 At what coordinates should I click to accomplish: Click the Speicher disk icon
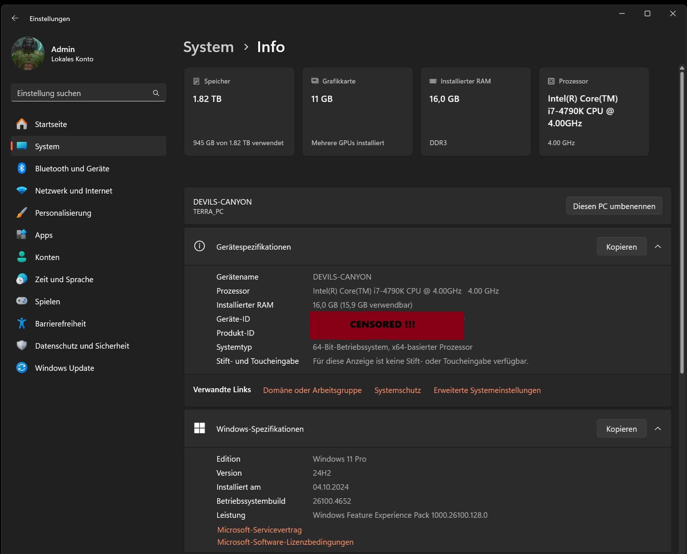[x=196, y=81]
